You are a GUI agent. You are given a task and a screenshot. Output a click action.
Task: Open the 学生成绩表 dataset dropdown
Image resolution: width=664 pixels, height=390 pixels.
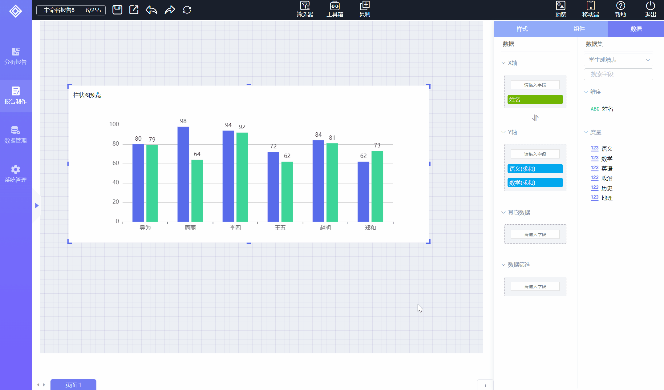click(x=618, y=60)
